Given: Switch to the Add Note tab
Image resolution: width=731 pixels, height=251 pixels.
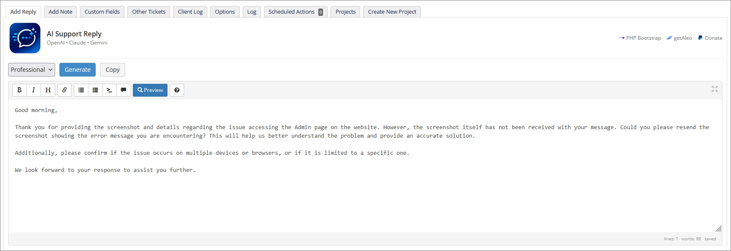Looking at the screenshot, I should click(60, 12).
